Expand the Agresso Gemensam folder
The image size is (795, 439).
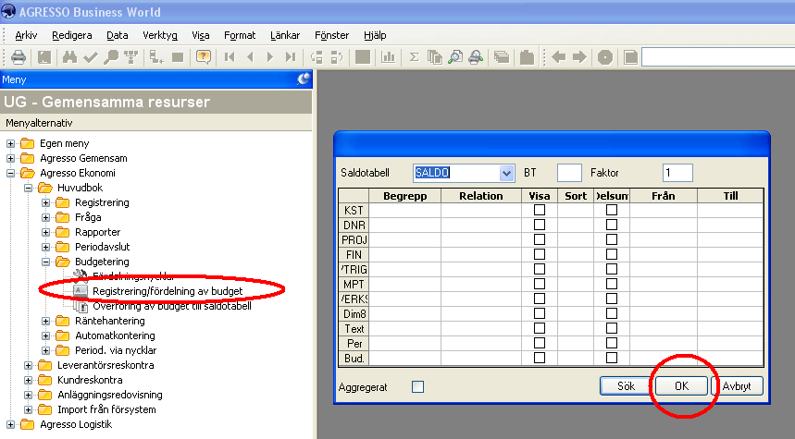click(11, 158)
